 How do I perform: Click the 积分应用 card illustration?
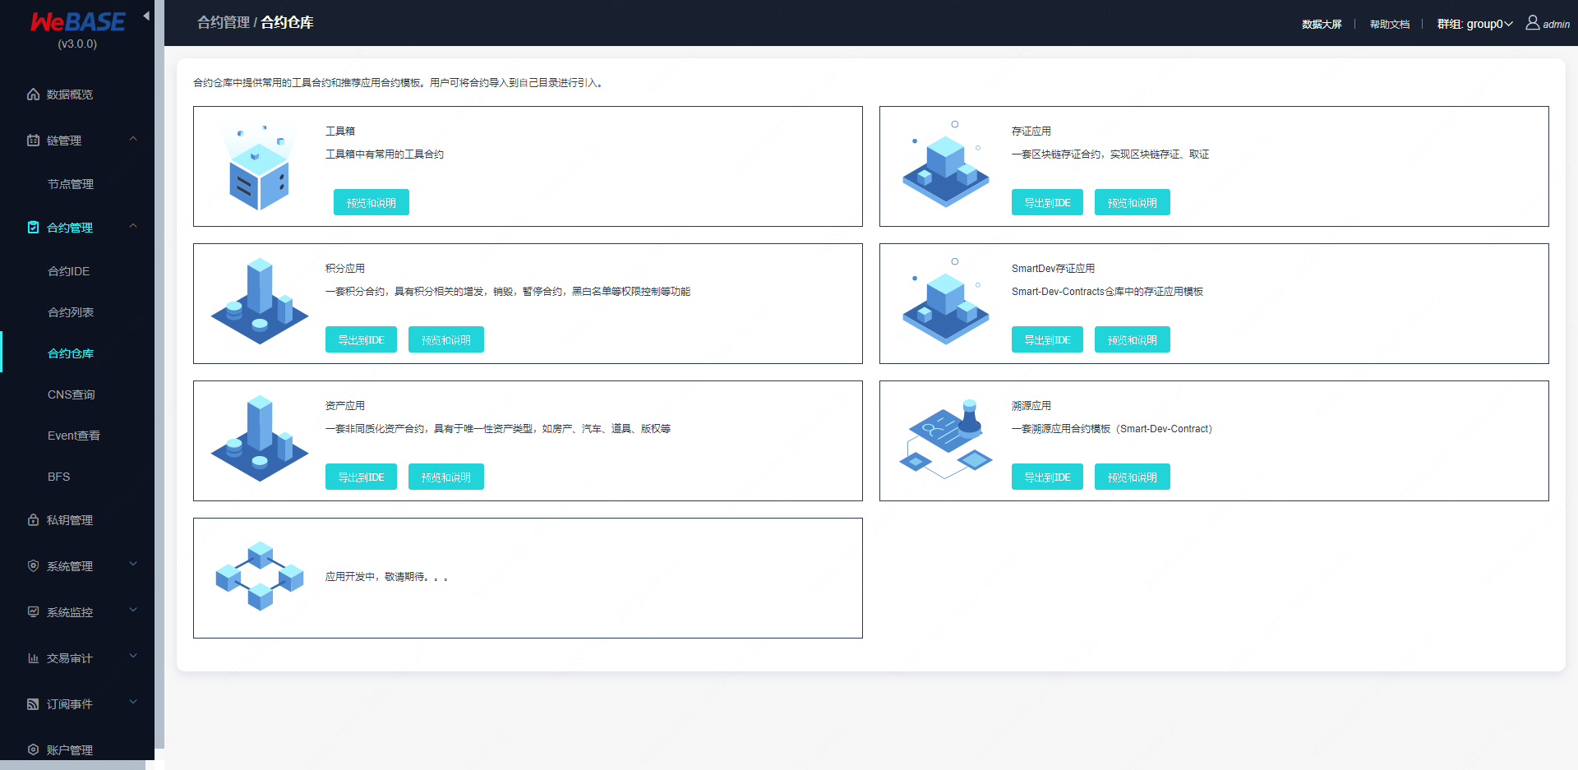click(x=260, y=301)
